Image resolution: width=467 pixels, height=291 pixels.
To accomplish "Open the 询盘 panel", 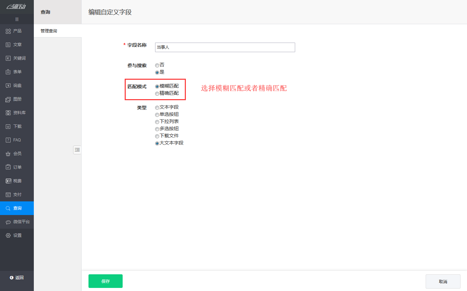I will [17, 85].
